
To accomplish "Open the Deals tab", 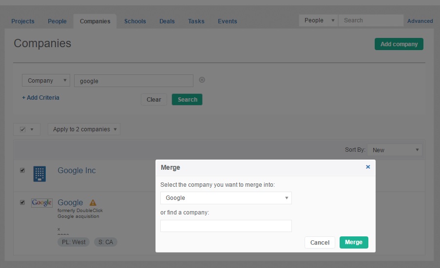I will 167,21.
